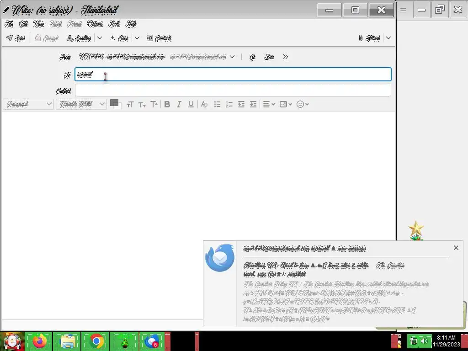This screenshot has height=351, width=468.
Task: Open the insert image dropdown
Action: point(286,104)
